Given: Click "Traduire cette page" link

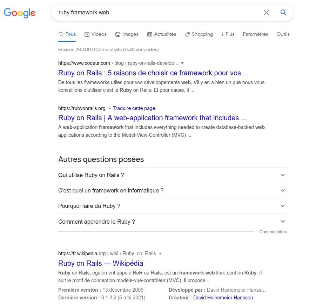Looking at the screenshot, I should [134, 108].
